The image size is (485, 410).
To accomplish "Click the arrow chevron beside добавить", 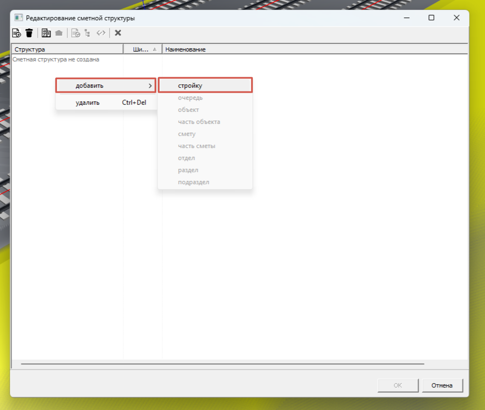I will point(150,86).
